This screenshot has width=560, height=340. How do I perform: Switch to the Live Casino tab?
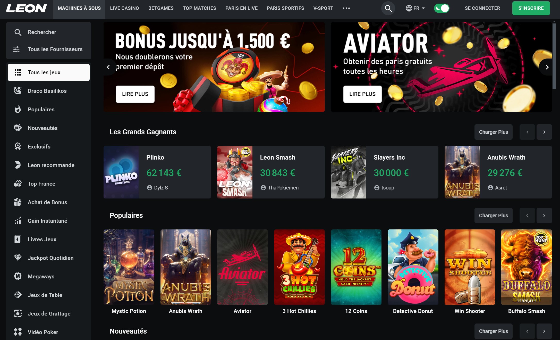tap(124, 8)
